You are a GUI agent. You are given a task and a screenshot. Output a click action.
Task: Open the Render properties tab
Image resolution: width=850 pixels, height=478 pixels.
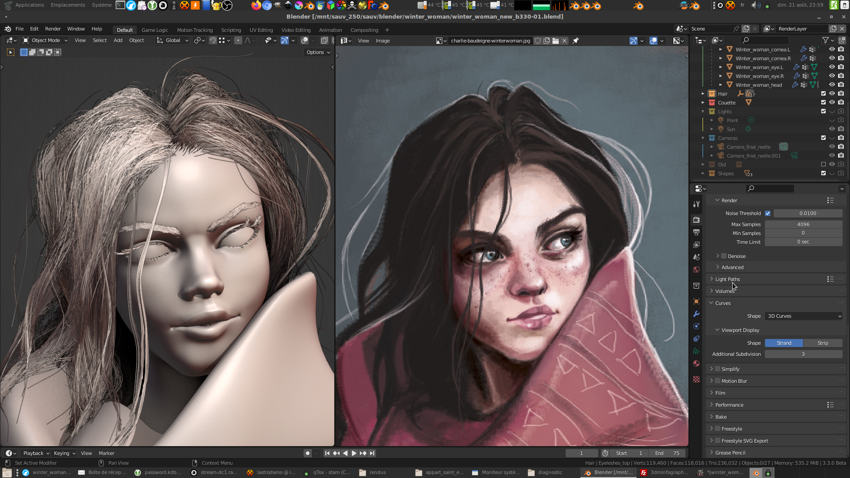click(696, 220)
